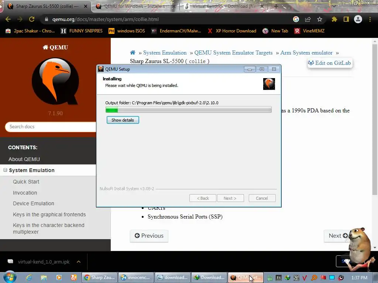Open the UC Browser taskbar shortcut
The image size is (378, 283).
[x=74, y=277]
